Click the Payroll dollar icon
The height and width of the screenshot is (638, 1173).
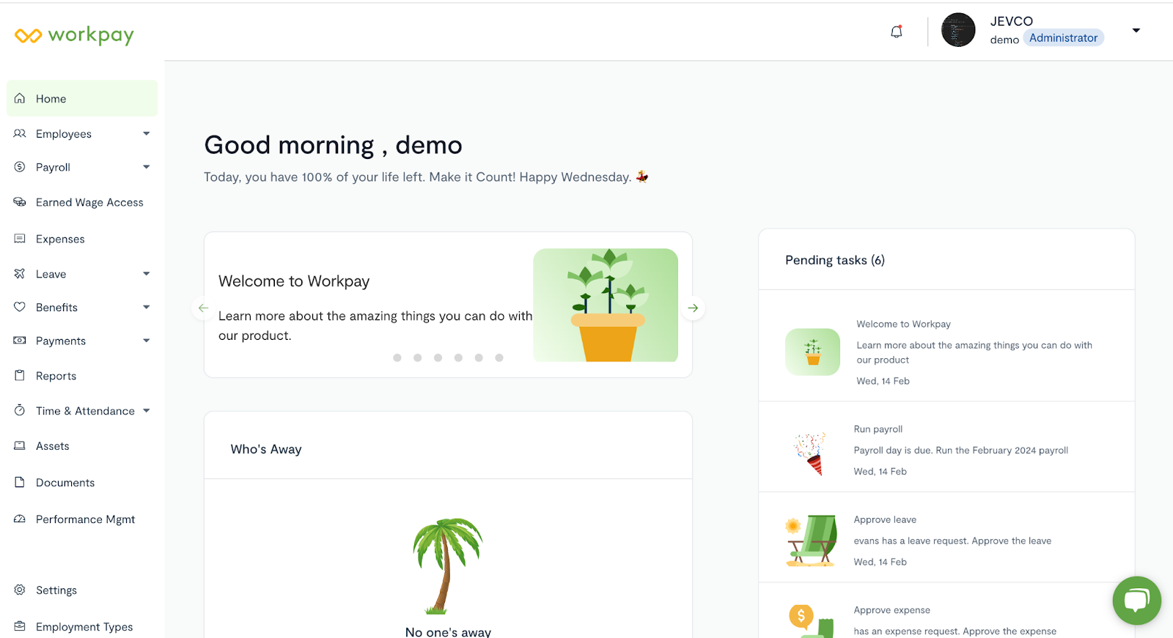coord(20,167)
